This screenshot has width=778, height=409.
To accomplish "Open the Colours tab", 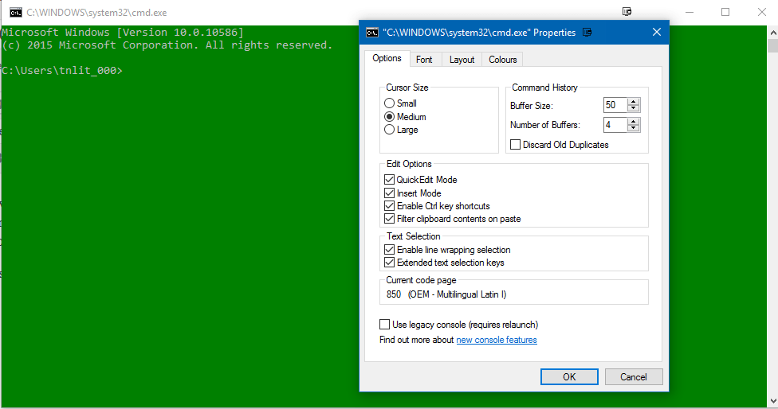I will (x=503, y=60).
